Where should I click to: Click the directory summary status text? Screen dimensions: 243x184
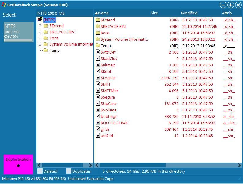click(144, 171)
